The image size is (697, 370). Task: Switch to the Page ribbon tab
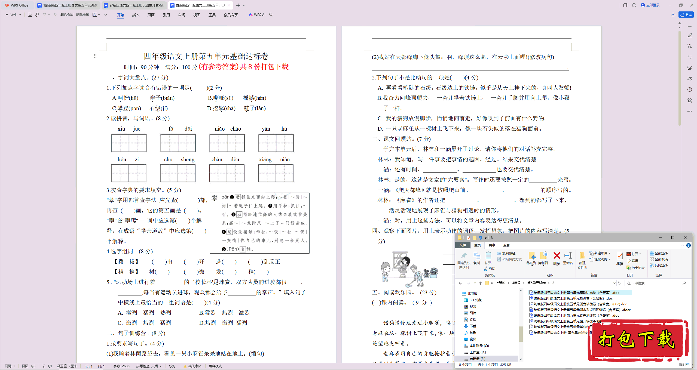click(x=151, y=15)
